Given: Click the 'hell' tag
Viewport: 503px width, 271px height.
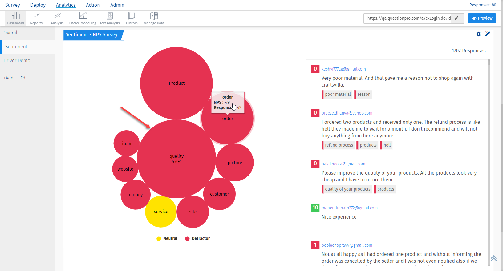Looking at the screenshot, I should pos(386,145).
